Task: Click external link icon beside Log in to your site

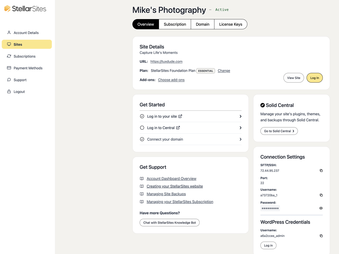Action: coord(180,116)
